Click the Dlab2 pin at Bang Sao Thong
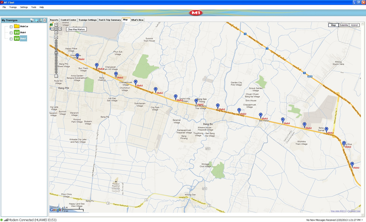This screenshot has height=222, width=366. point(196,101)
